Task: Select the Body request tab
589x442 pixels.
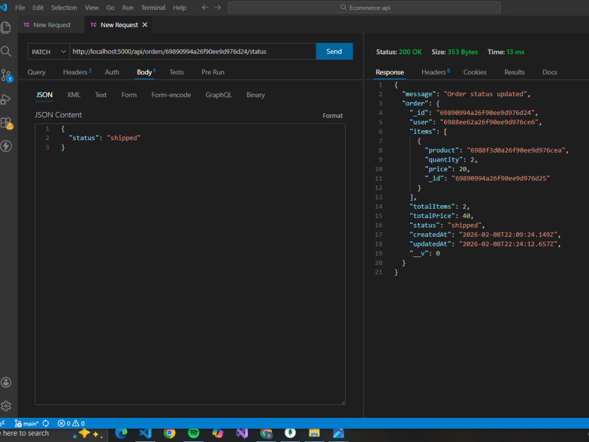Action: pos(145,72)
